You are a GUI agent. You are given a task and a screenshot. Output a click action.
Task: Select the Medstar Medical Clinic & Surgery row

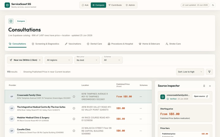(78, 119)
